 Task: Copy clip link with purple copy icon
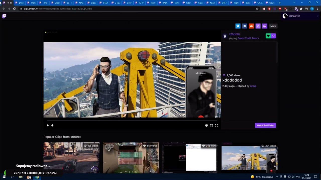pyautogui.click(x=265, y=26)
